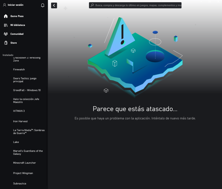This screenshot has width=222, height=189.
Task: Open Minecraft Launcher from the game list
Action: (25, 163)
